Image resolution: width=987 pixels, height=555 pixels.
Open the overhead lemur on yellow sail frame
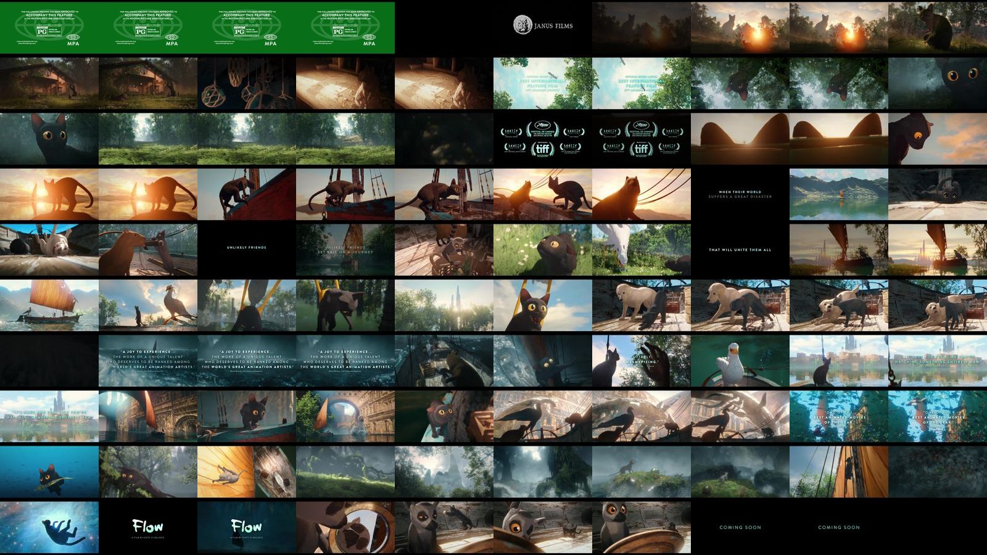coord(247,472)
